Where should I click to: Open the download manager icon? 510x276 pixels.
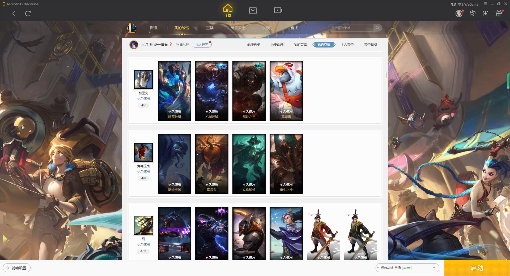click(486, 13)
